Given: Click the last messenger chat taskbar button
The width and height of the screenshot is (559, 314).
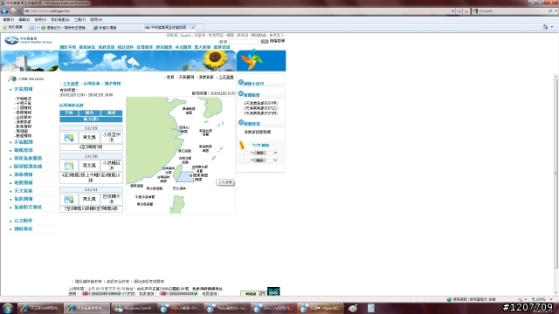Looking at the screenshot, I should pyautogui.click(x=321, y=308).
